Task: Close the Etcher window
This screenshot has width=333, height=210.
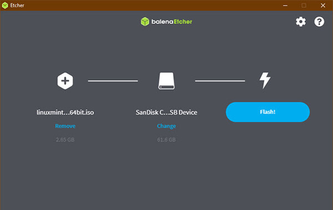Action: click(323, 6)
